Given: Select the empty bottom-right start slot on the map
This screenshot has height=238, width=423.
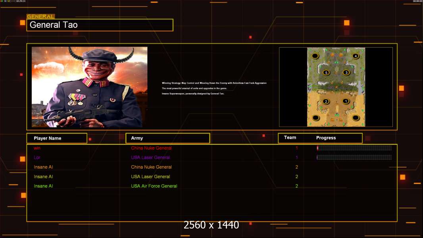Looking at the screenshot, I should [356, 117].
